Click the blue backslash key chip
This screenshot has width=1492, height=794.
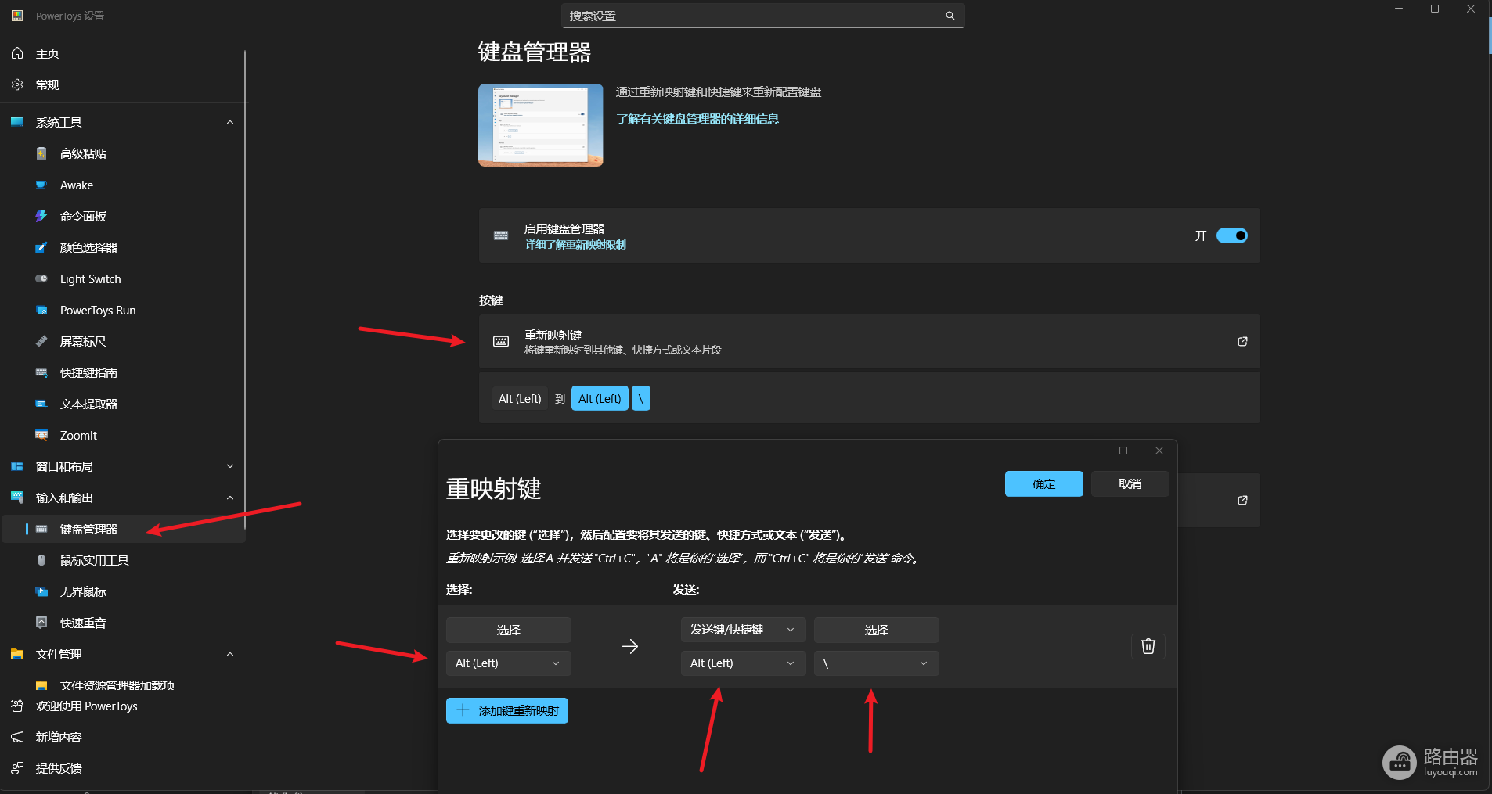pos(641,398)
